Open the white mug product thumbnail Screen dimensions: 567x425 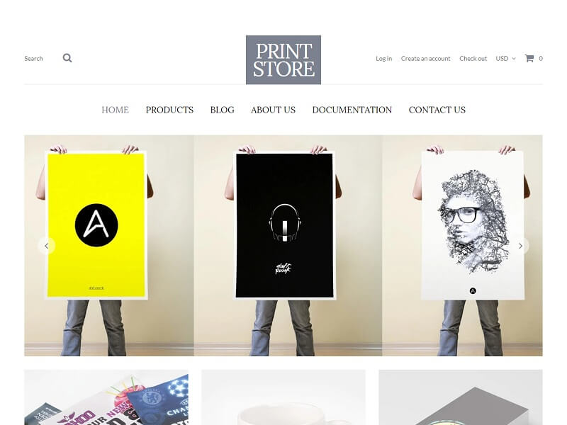pyautogui.click(x=283, y=397)
